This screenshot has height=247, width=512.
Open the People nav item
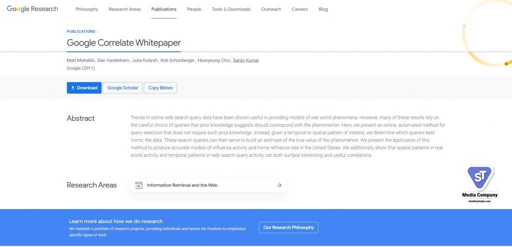pyautogui.click(x=194, y=9)
